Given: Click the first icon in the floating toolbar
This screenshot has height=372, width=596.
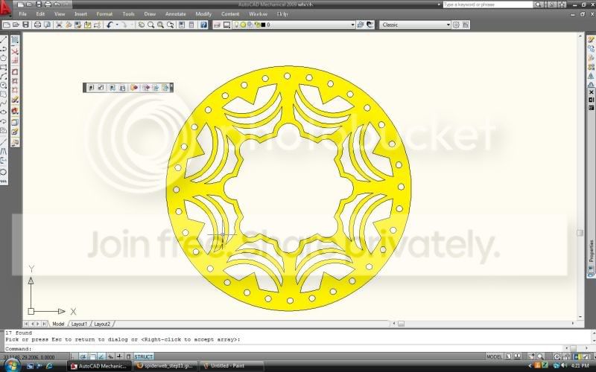Looking at the screenshot, I should tap(91, 88).
